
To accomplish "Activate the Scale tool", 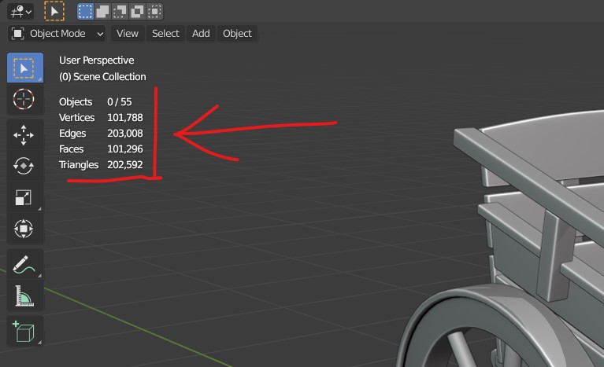I will pyautogui.click(x=25, y=197).
